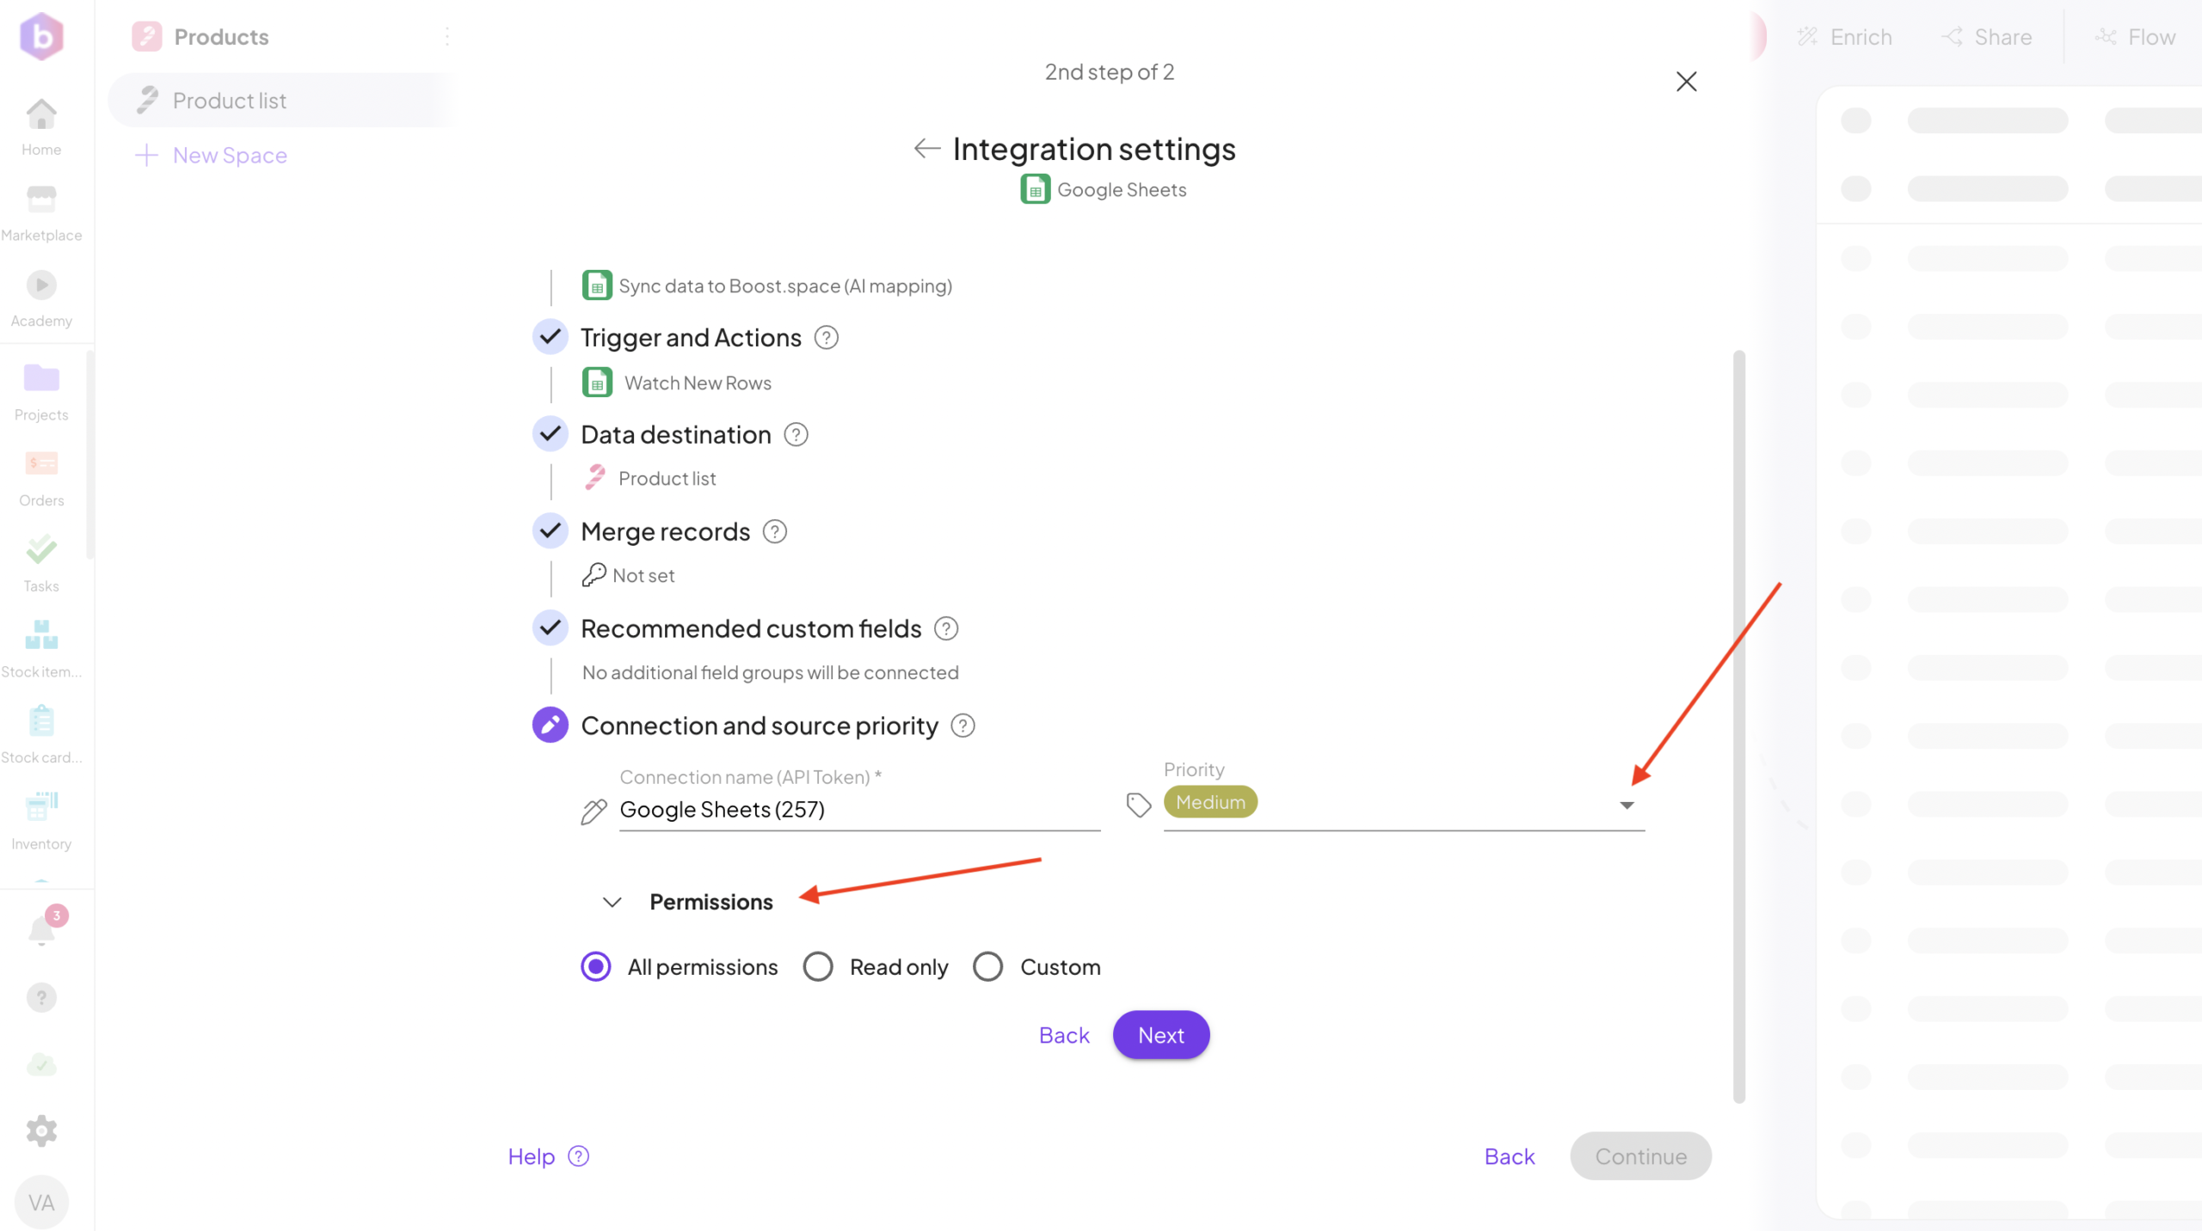Click the Help link at bottom
Image resolution: width=2202 pixels, height=1231 pixels.
(x=531, y=1157)
